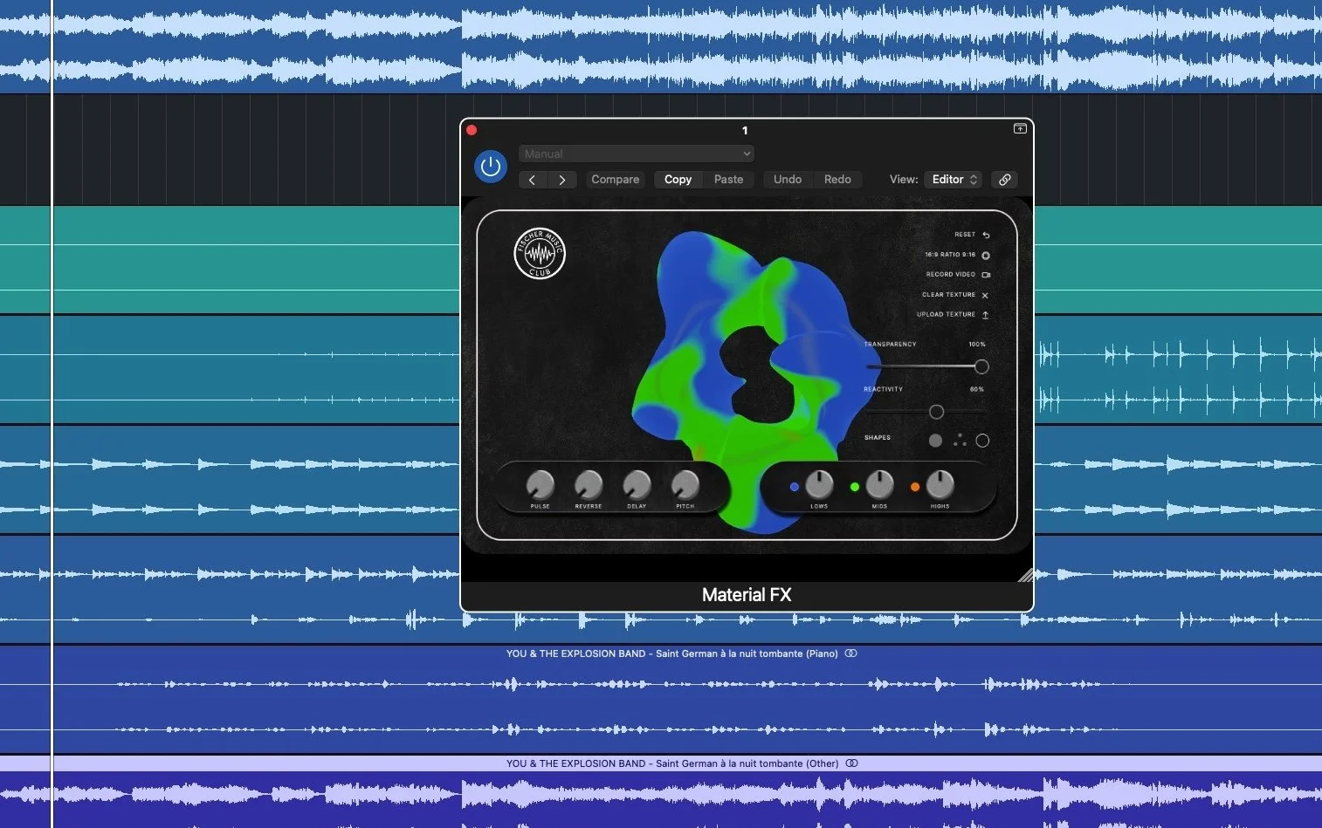The height and width of the screenshot is (828, 1322).
Task: Click the Reactivity slider handle
Action: tap(937, 412)
